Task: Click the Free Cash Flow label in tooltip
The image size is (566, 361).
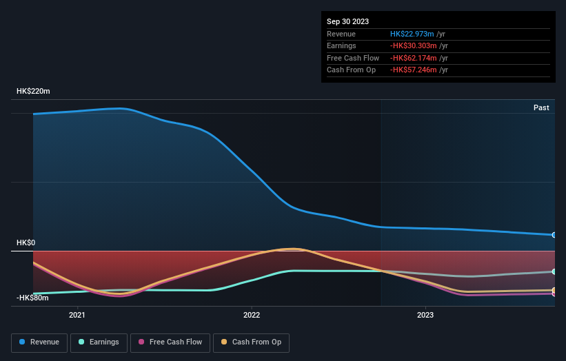Action: click(x=353, y=58)
